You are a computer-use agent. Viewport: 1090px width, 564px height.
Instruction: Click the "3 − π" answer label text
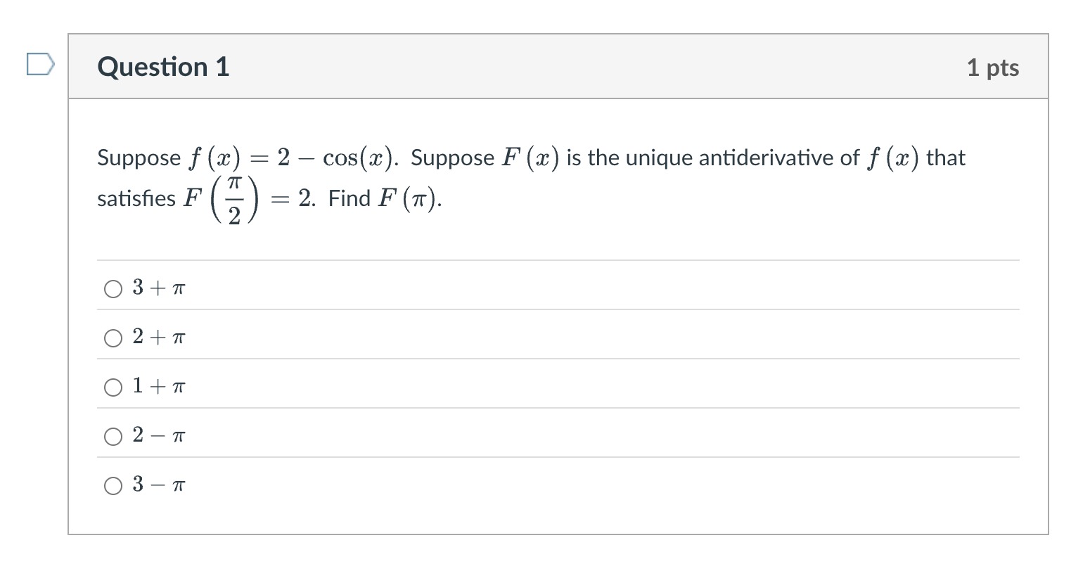[159, 485]
